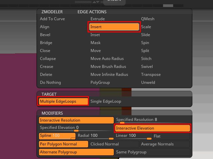213x159 pixels.
Task: Enable the Flat modifier
Action: pos(171,136)
